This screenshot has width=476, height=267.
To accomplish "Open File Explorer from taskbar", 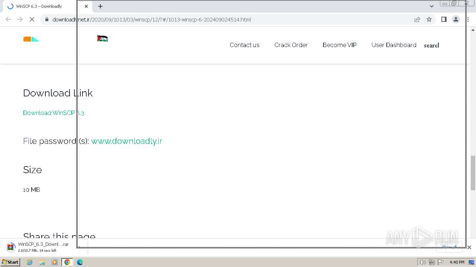I will coord(42,262).
